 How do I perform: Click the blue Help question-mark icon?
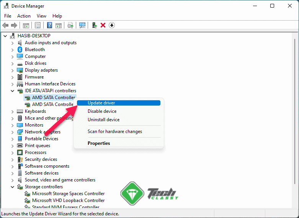click(50, 25)
